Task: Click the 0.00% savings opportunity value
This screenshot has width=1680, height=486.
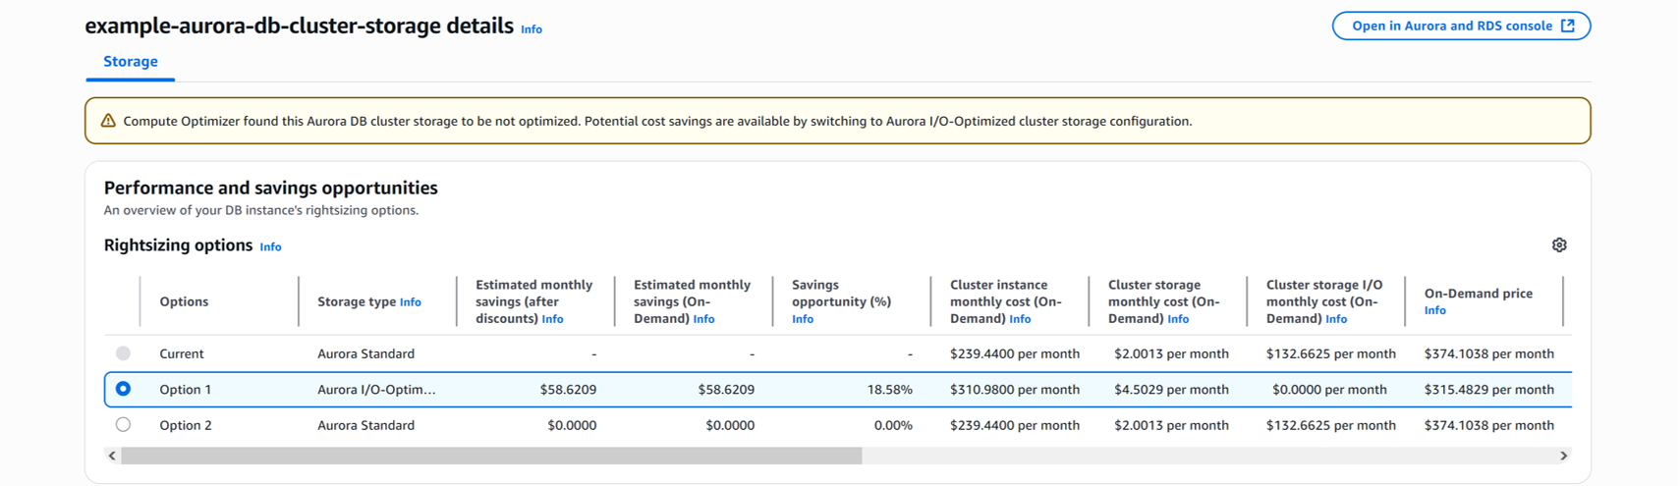Action: (x=893, y=425)
